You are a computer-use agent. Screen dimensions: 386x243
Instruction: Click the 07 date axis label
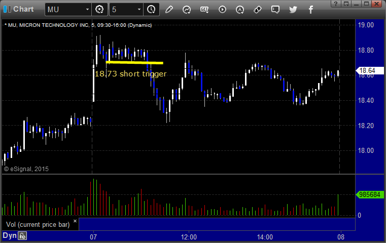click(x=93, y=237)
